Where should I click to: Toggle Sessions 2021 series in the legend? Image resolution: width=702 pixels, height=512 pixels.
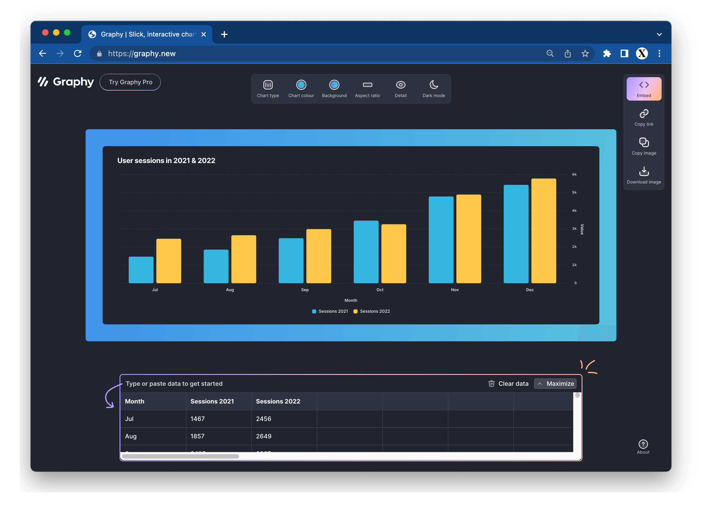click(x=330, y=311)
